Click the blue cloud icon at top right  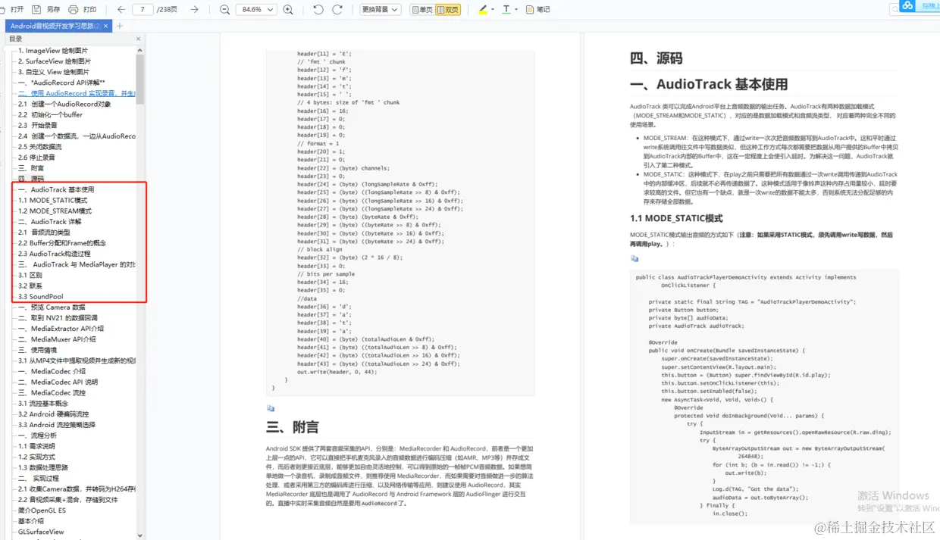point(907,6)
